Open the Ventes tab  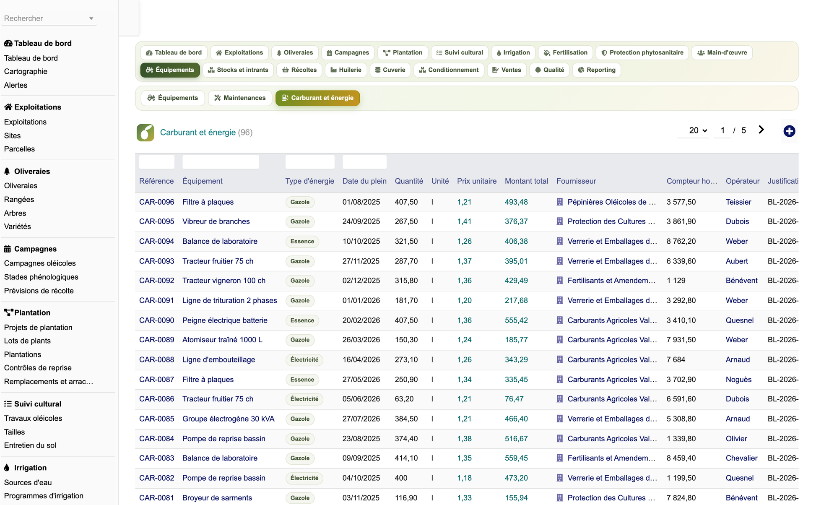[x=507, y=70]
